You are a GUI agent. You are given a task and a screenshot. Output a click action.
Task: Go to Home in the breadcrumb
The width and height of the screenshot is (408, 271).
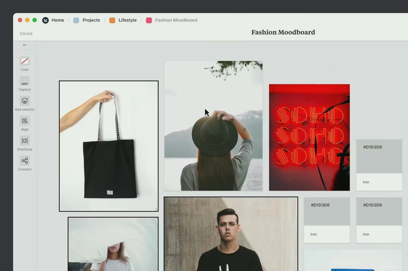tap(58, 20)
